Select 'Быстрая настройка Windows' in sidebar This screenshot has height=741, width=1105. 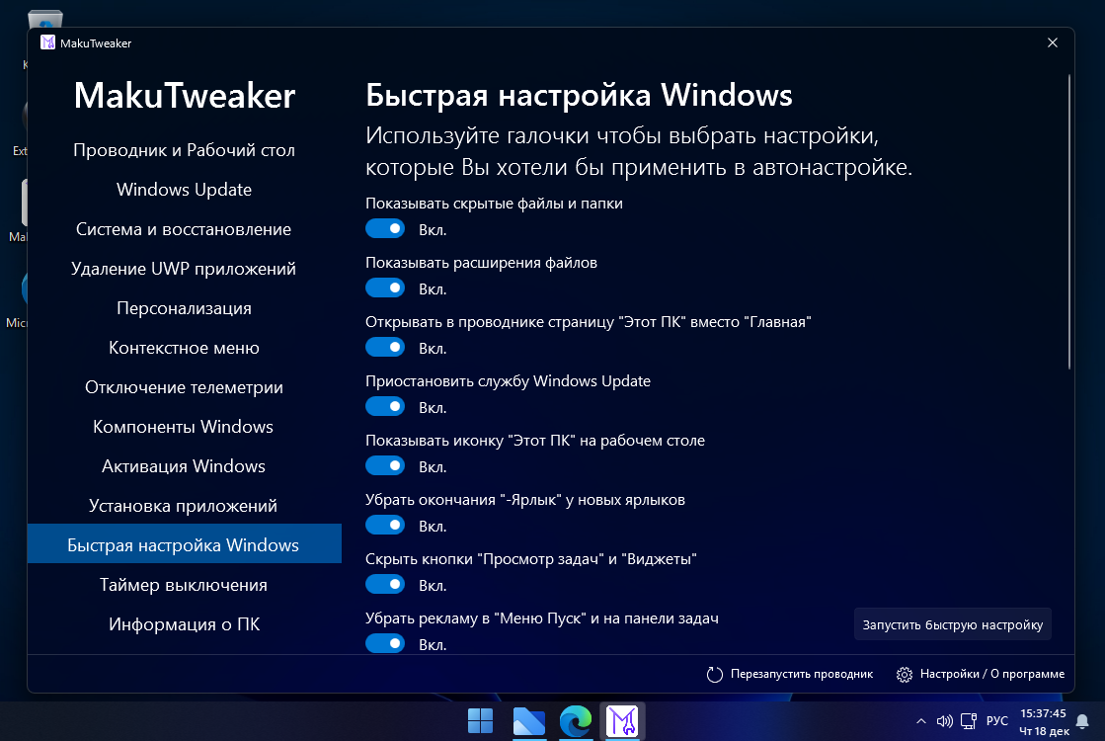point(184,543)
